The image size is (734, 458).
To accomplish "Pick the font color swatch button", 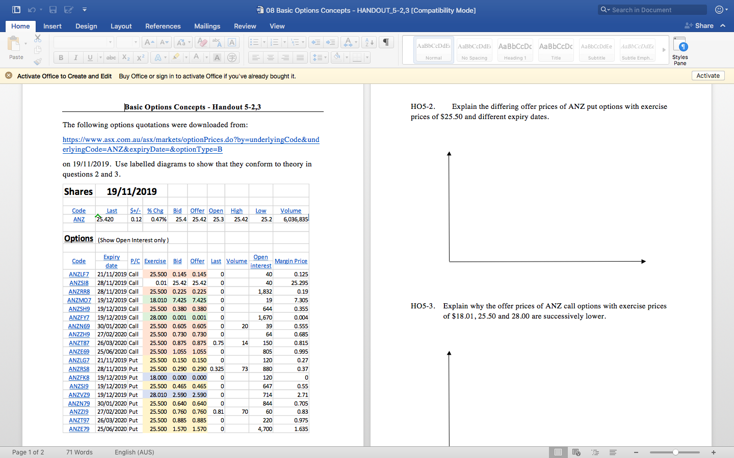I will 196,58.
